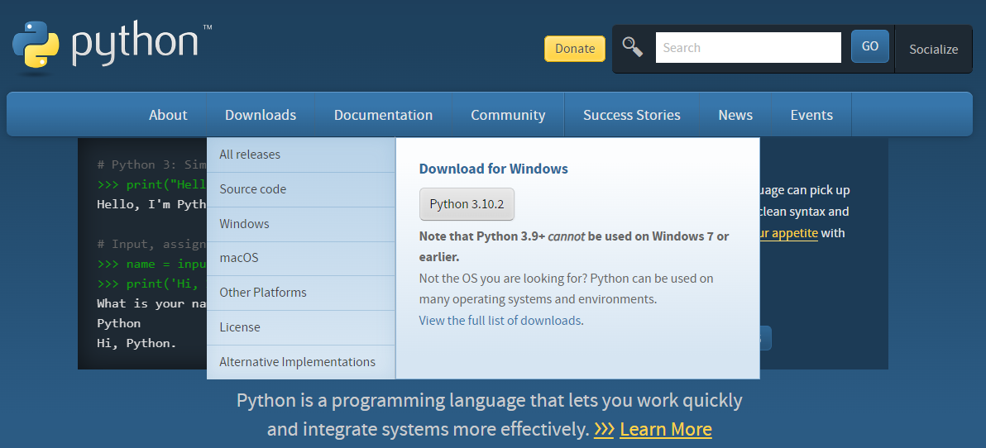
Task: Click the Learn More link
Action: 666,429
